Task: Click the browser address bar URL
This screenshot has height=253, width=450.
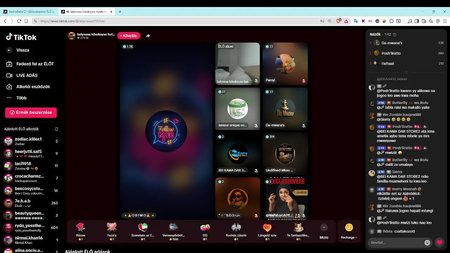Action: pyautogui.click(x=72, y=21)
